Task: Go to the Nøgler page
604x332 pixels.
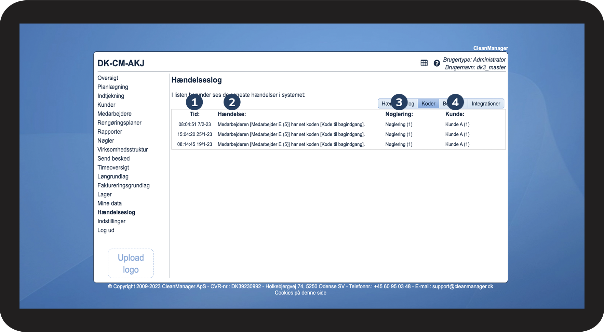Action: click(106, 141)
